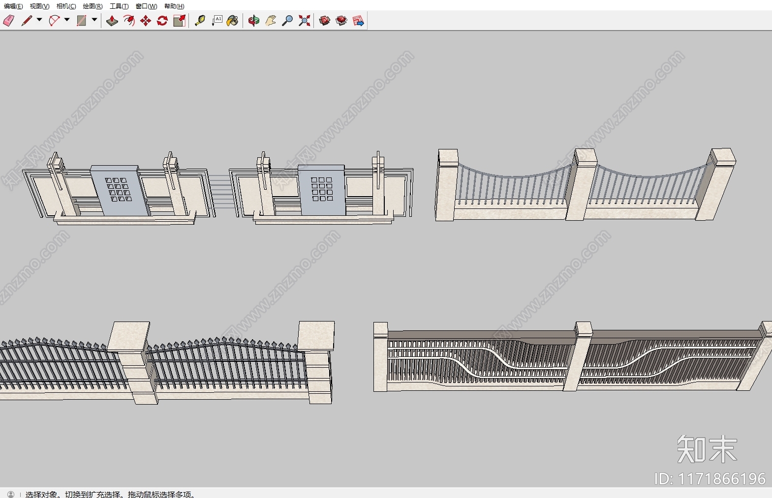The image size is (772, 498).
Task: Select the Text label tool
Action: 217,21
